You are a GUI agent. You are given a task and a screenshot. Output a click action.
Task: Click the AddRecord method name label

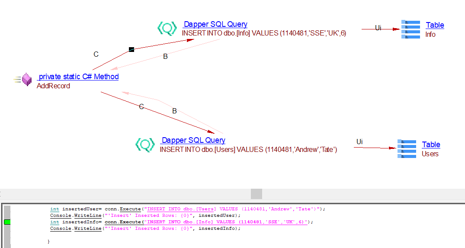[53, 86]
